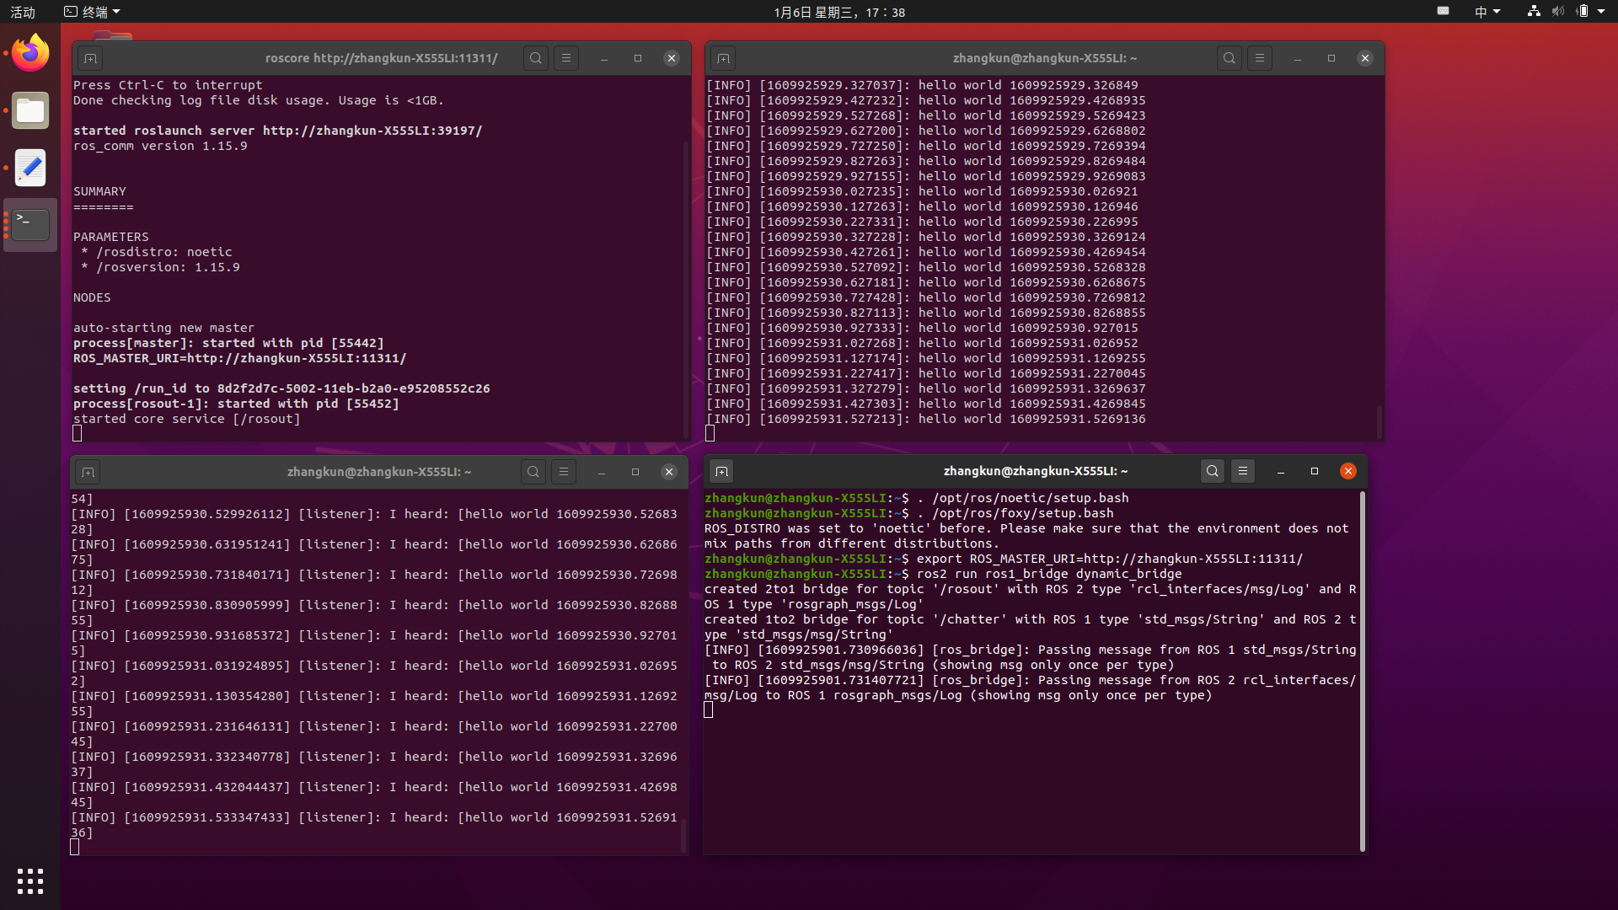Image resolution: width=1618 pixels, height=910 pixels.
Task: Open Firefox from the dock
Action: [x=30, y=54]
